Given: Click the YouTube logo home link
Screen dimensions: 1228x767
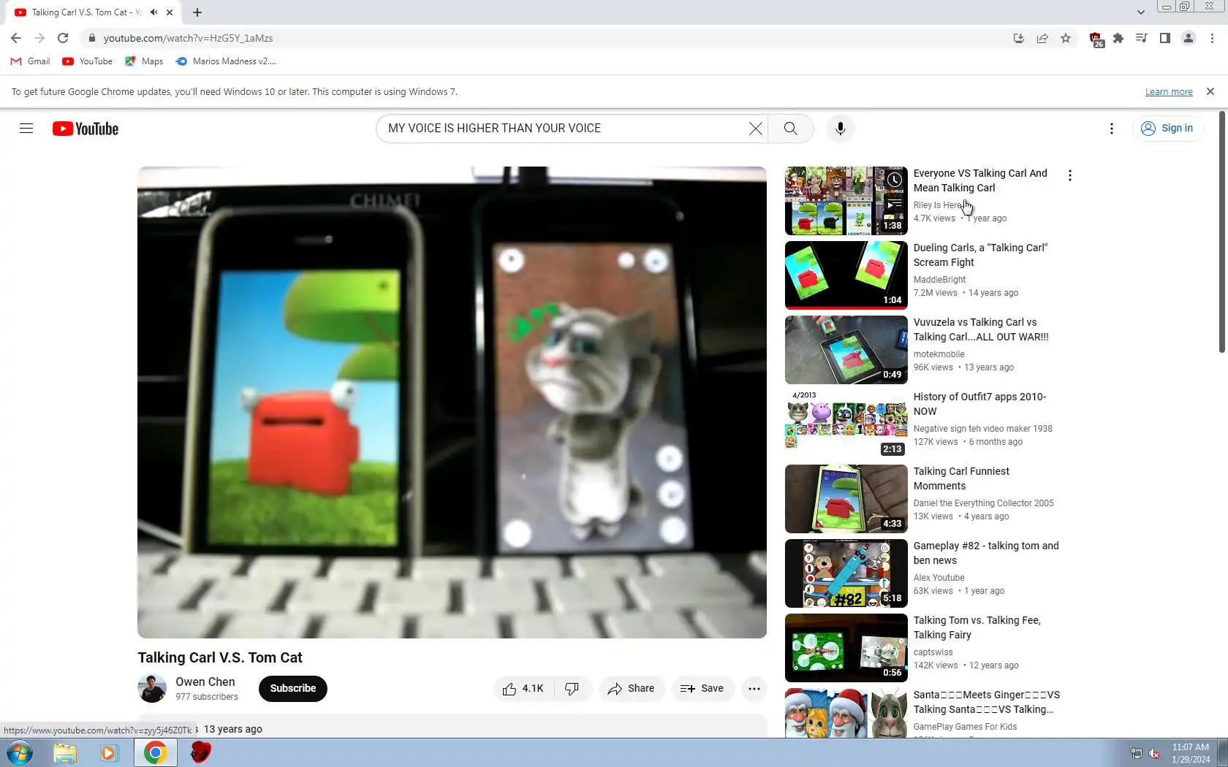Looking at the screenshot, I should pyautogui.click(x=86, y=129).
